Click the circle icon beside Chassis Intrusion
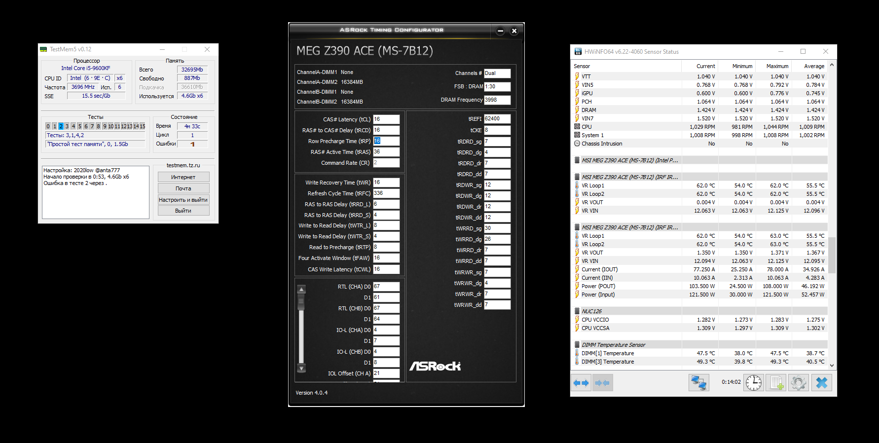Viewport: 879px width, 443px height. tap(577, 144)
